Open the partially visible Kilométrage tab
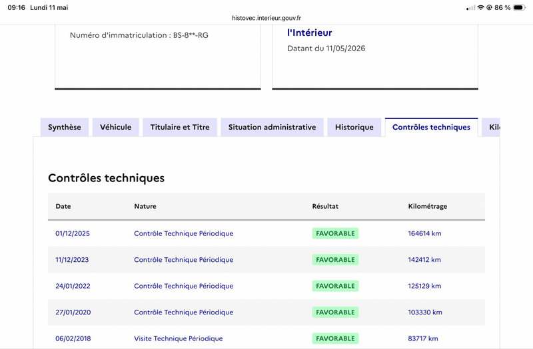The width and height of the screenshot is (533, 349). [x=491, y=127]
